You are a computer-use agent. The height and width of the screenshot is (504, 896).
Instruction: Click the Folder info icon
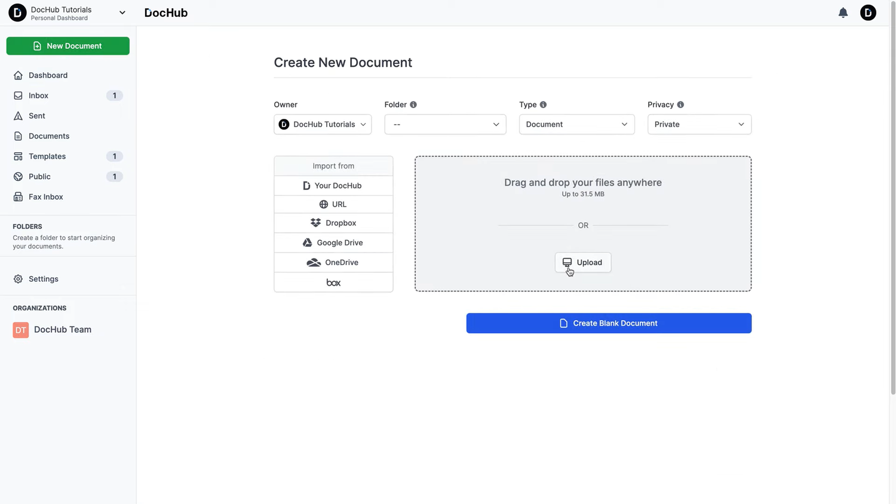(413, 105)
